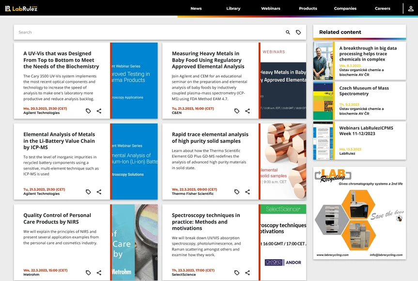Click into the Search input field
This screenshot has height=281, width=418.
point(149,32)
